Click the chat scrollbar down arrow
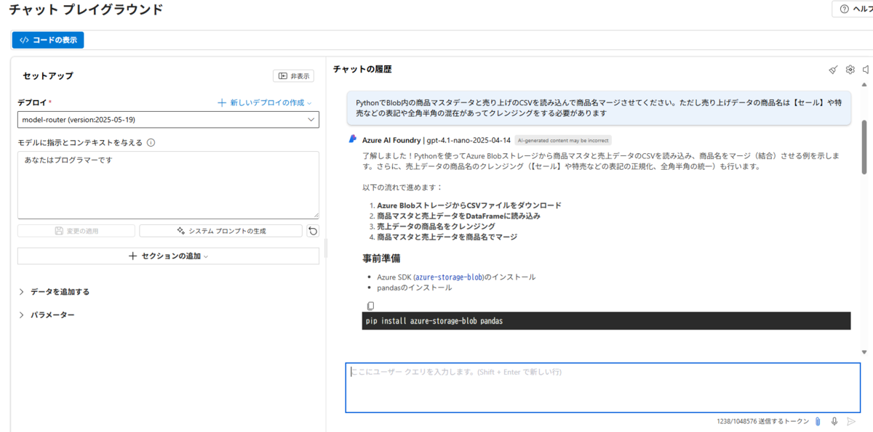Viewport: 873px width, 432px height. (x=864, y=352)
